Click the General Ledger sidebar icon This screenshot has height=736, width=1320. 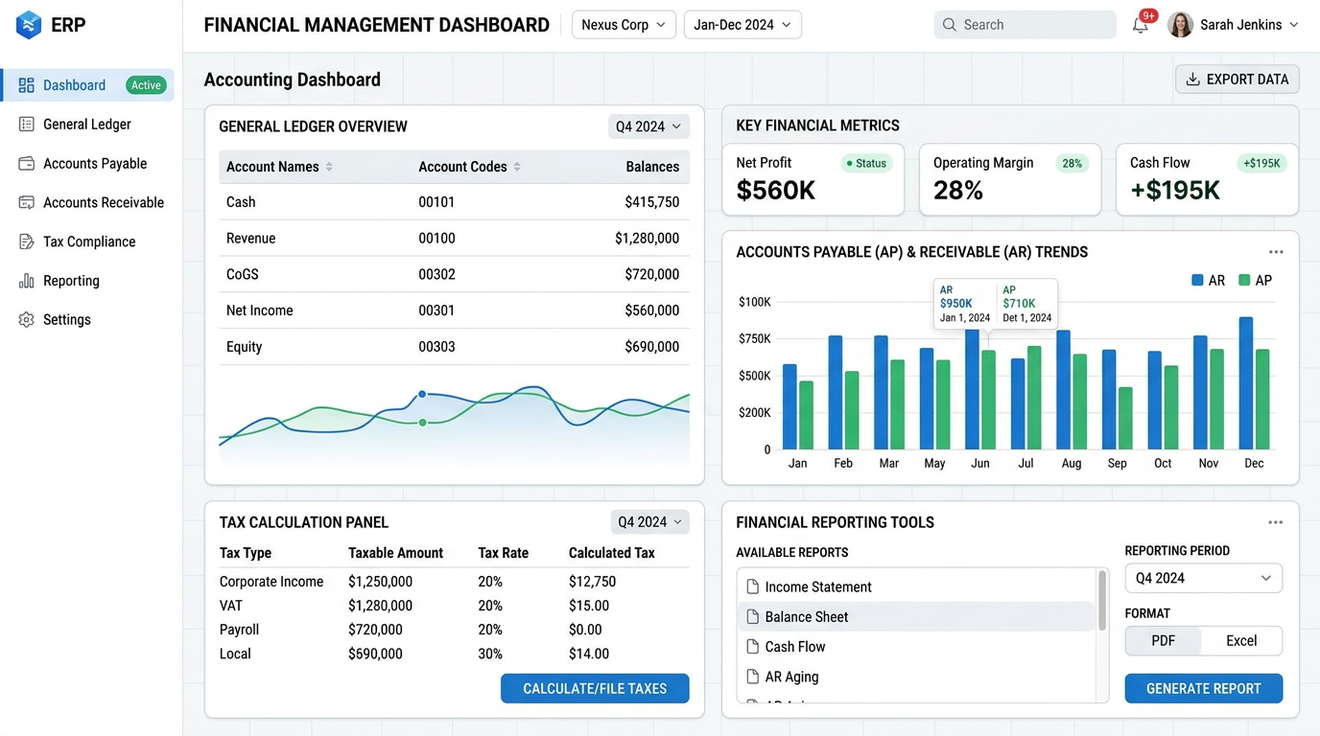pos(27,125)
